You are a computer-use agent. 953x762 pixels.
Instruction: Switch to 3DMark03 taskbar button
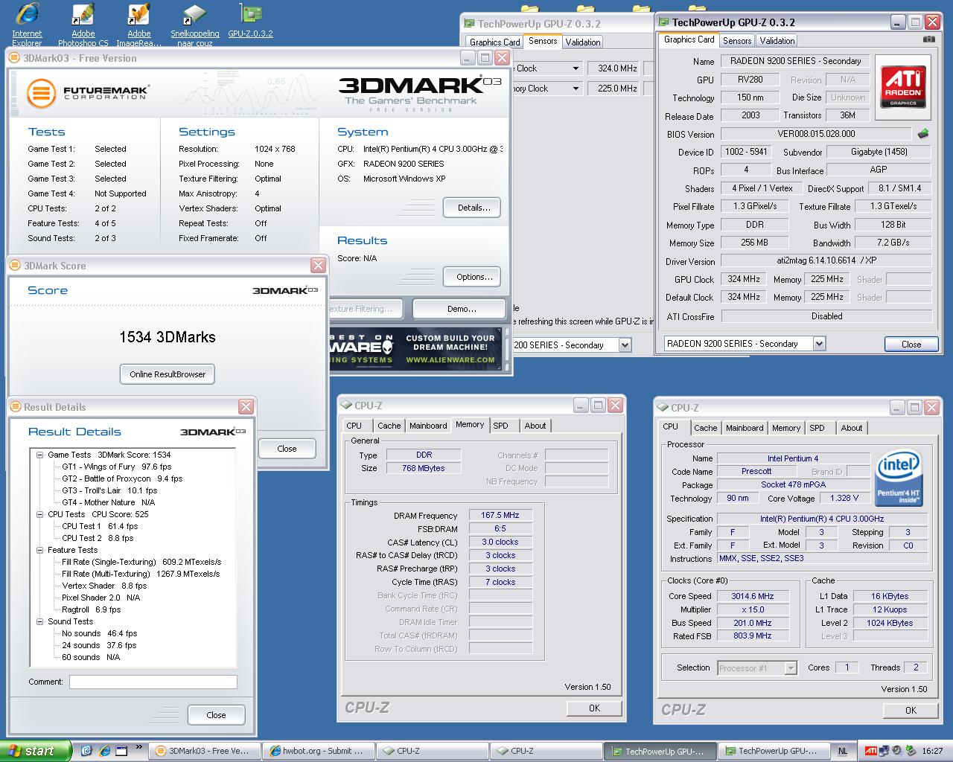[x=205, y=751]
